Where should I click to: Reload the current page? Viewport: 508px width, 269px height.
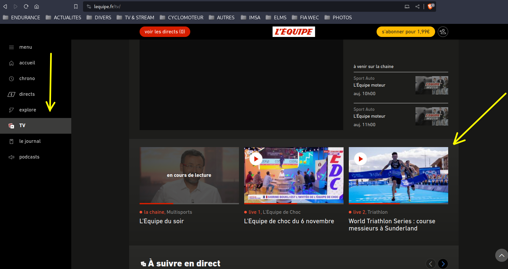26,7
